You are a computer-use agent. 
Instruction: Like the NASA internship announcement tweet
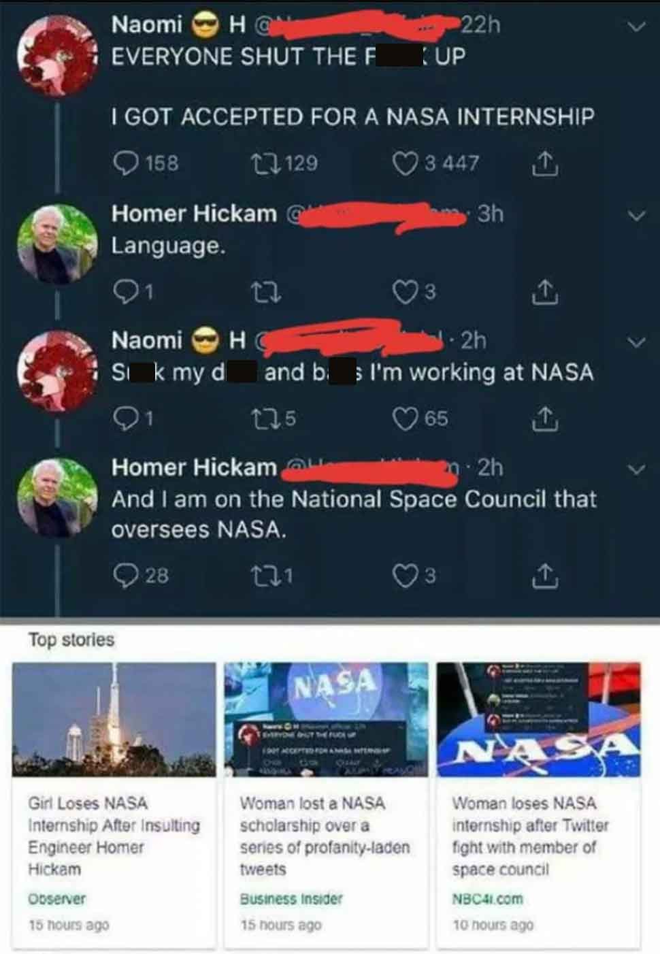click(x=405, y=163)
